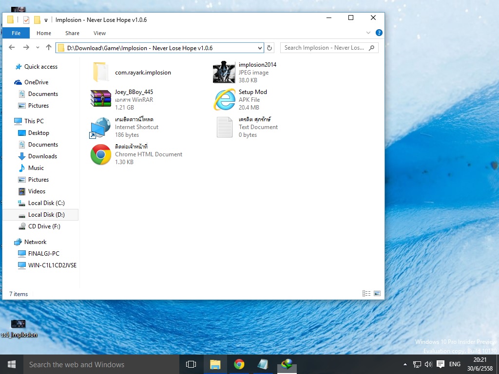
Task: Expand the address bar history dropdown
Action: pyautogui.click(x=260, y=48)
